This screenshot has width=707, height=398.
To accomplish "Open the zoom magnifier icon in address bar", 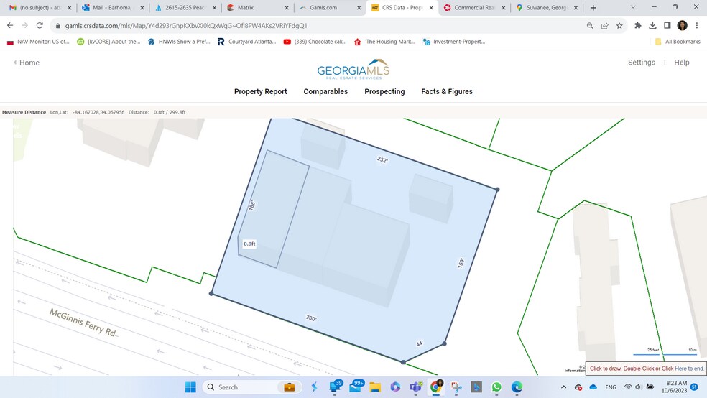I will click(x=589, y=25).
